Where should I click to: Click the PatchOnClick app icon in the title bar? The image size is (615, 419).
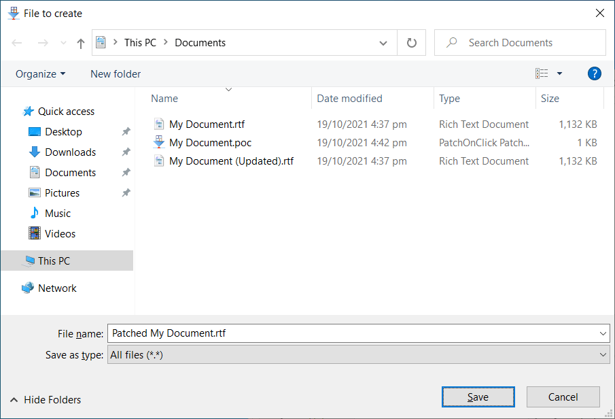point(14,13)
